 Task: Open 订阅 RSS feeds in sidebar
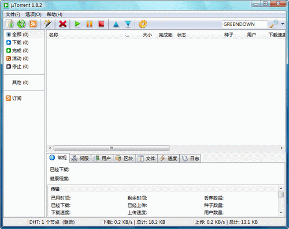tap(14, 99)
